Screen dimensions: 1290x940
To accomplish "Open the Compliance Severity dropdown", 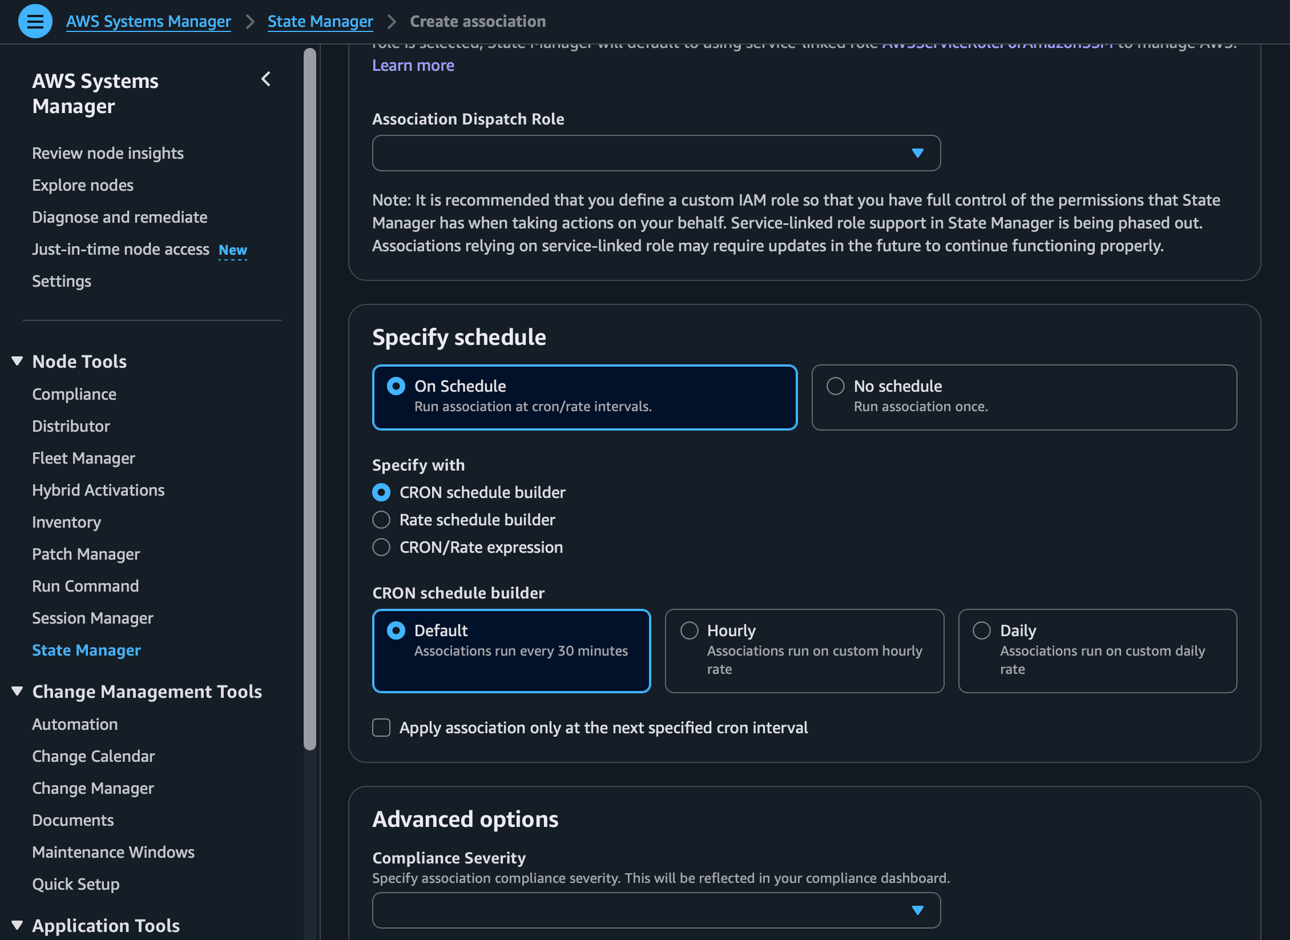I will click(x=656, y=910).
